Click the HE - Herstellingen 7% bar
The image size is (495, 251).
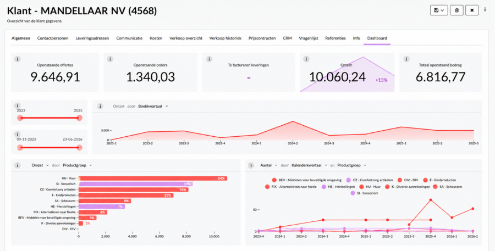coord(102,207)
